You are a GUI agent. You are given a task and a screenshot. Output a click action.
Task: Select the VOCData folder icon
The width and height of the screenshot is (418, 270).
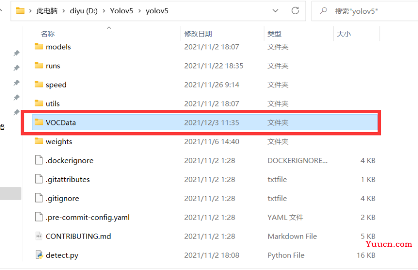coord(39,122)
